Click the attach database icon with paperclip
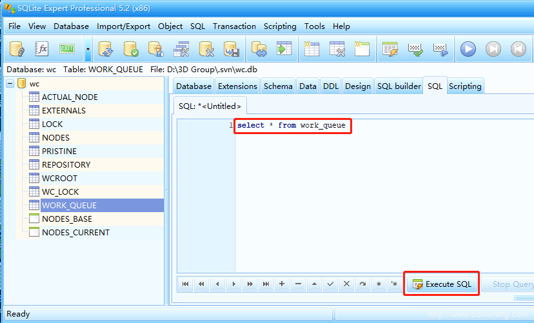Screen dimensions: 534x323 tap(17, 49)
